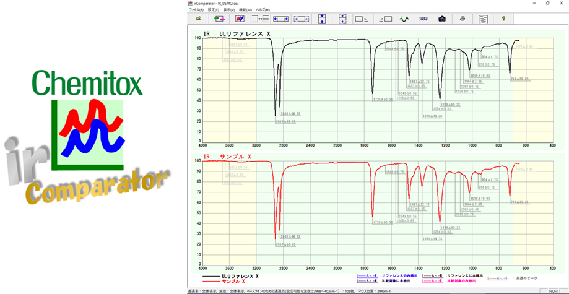The height and width of the screenshot is (294, 569).
Task: Expand the transmittance axis vertically
Action: click(322, 19)
